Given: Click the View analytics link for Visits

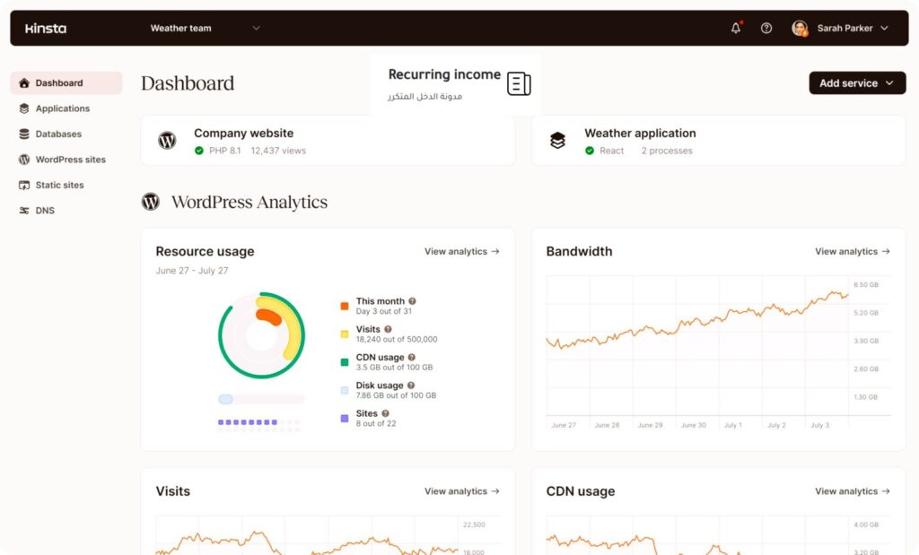Looking at the screenshot, I should (462, 491).
